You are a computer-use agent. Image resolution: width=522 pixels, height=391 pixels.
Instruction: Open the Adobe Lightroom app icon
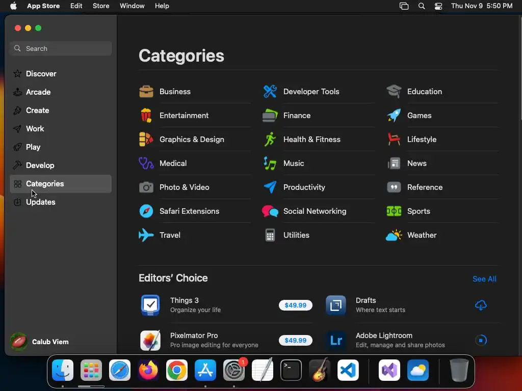pos(335,340)
